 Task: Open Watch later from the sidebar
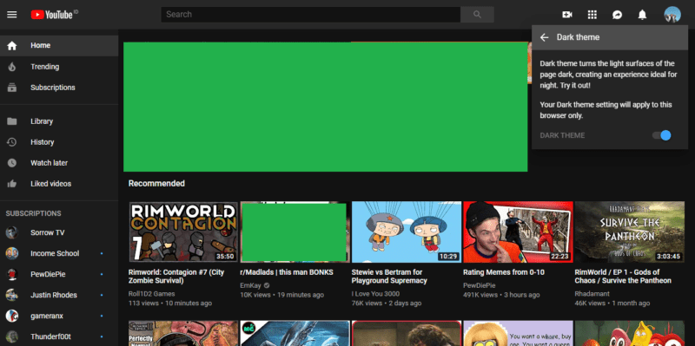coord(59,163)
